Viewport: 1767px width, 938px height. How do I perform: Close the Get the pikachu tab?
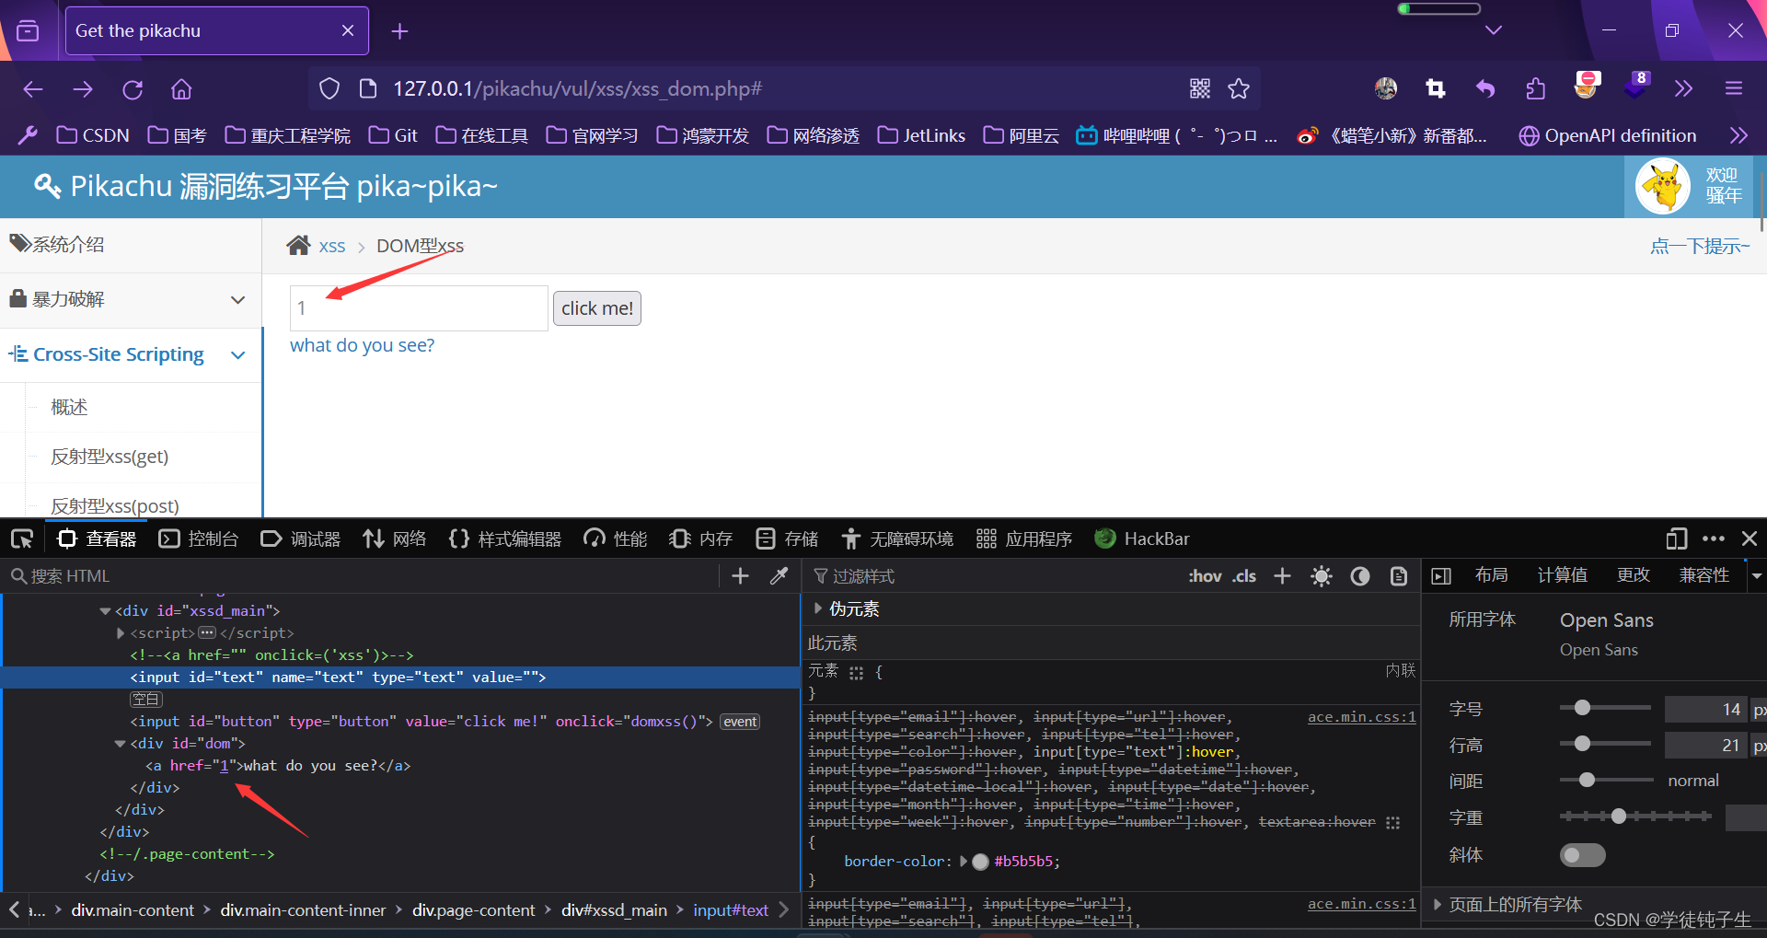(348, 30)
